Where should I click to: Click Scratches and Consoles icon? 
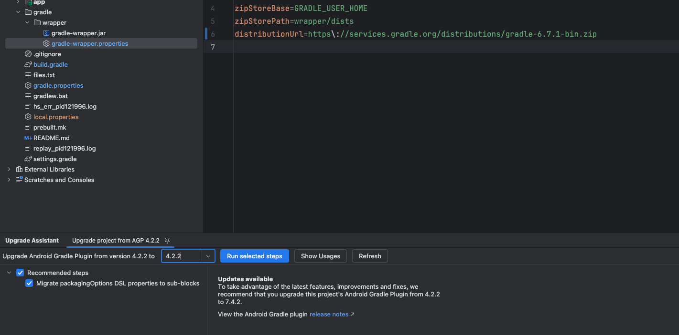coord(19,180)
